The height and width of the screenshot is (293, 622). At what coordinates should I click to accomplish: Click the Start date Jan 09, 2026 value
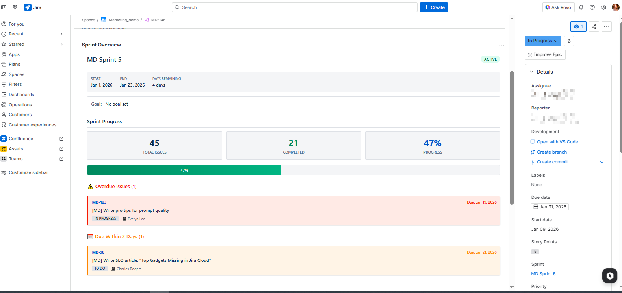point(545,229)
